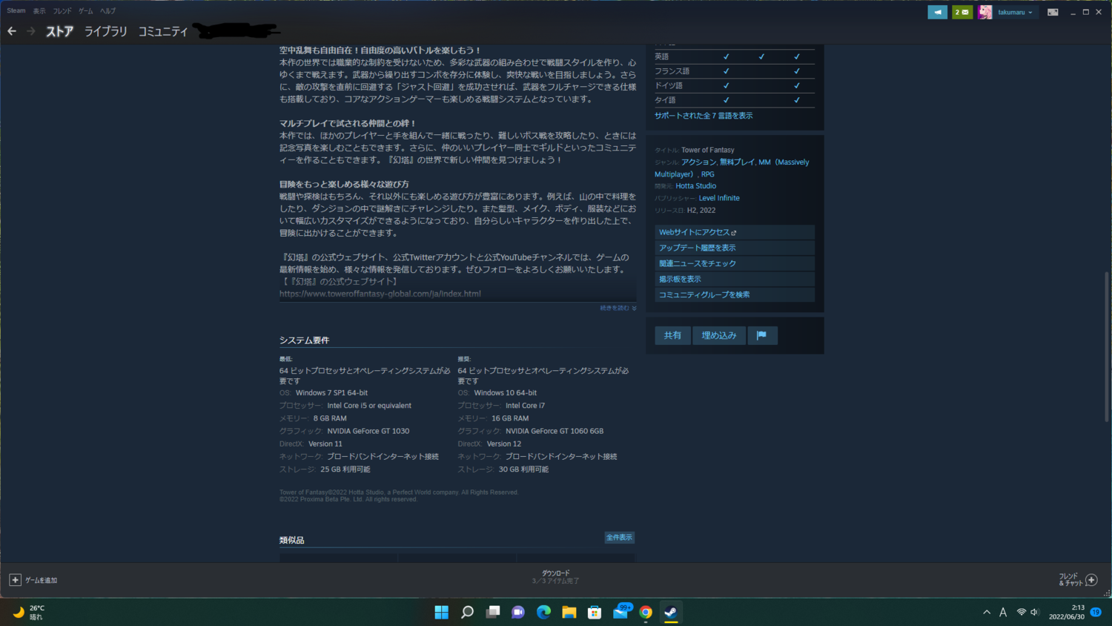Viewport: 1112px width, 626px height.
Task: Open the green inbox messages icon
Action: (962, 12)
